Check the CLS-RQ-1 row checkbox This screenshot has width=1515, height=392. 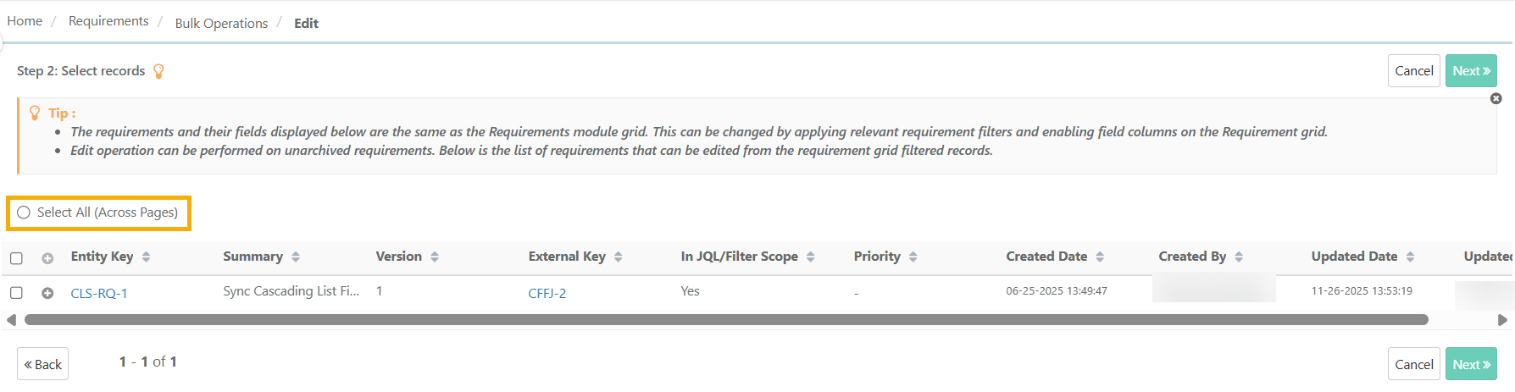16,293
